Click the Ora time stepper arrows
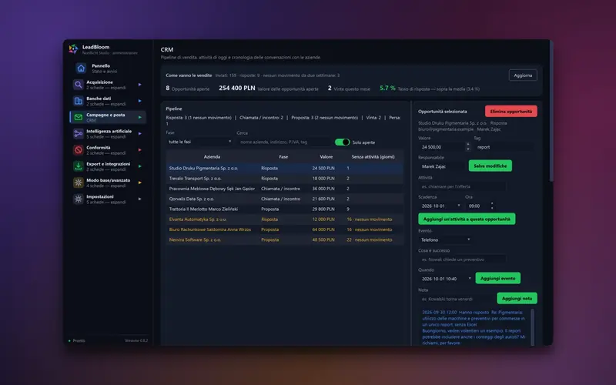 (x=492, y=206)
